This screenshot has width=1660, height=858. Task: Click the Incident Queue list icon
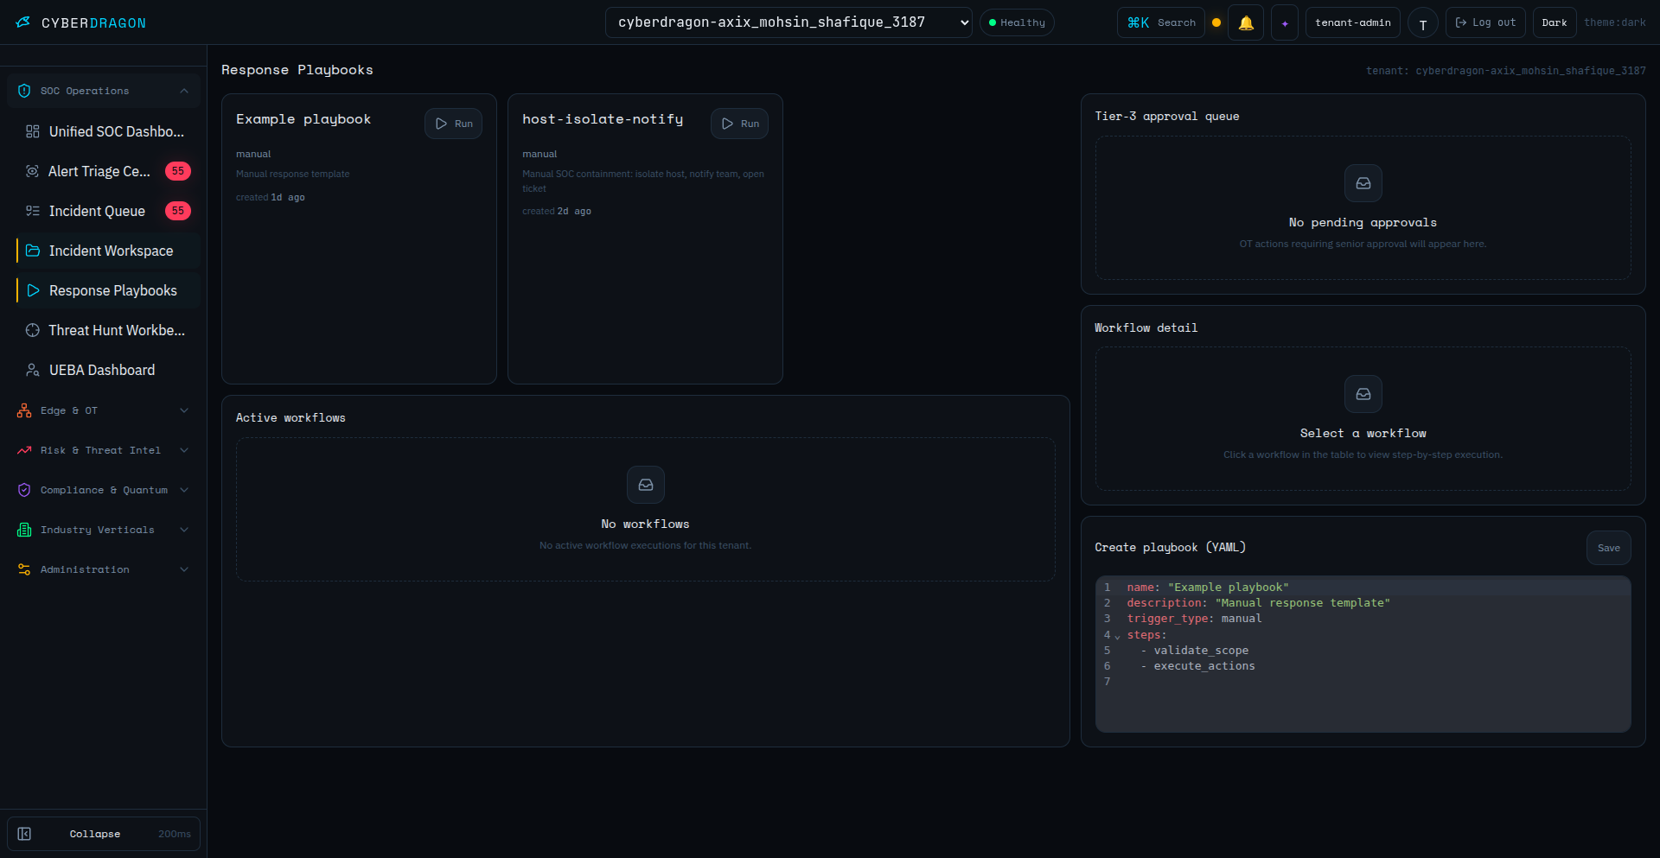[x=33, y=211]
